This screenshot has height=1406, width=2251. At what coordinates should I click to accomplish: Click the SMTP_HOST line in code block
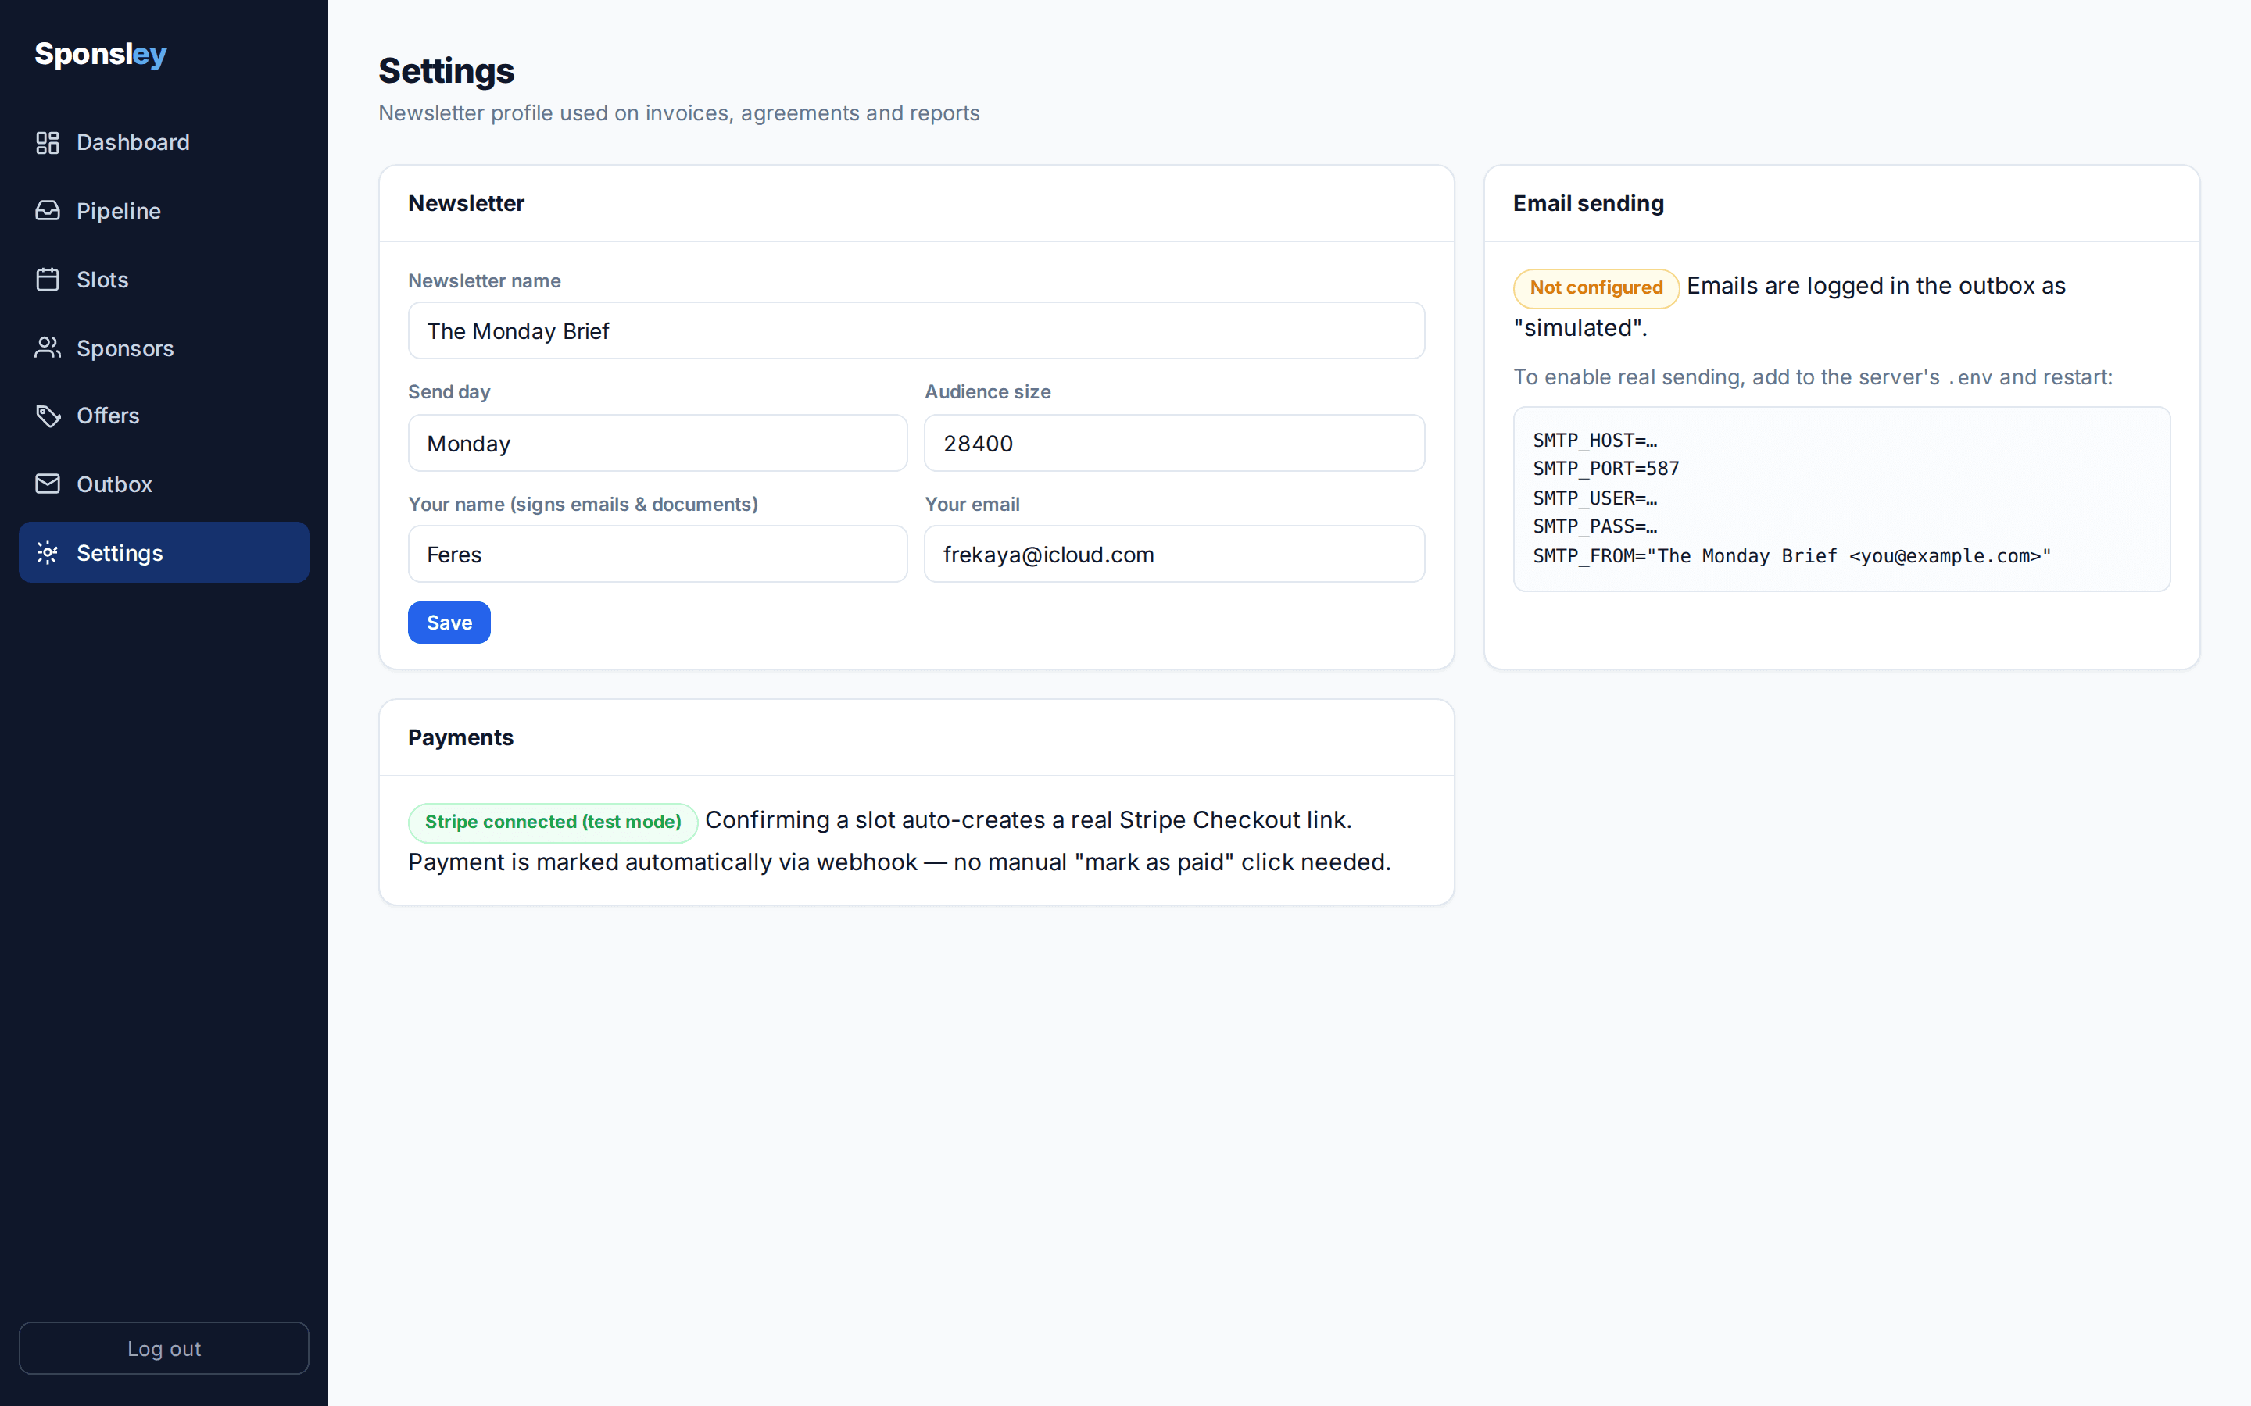click(1594, 440)
